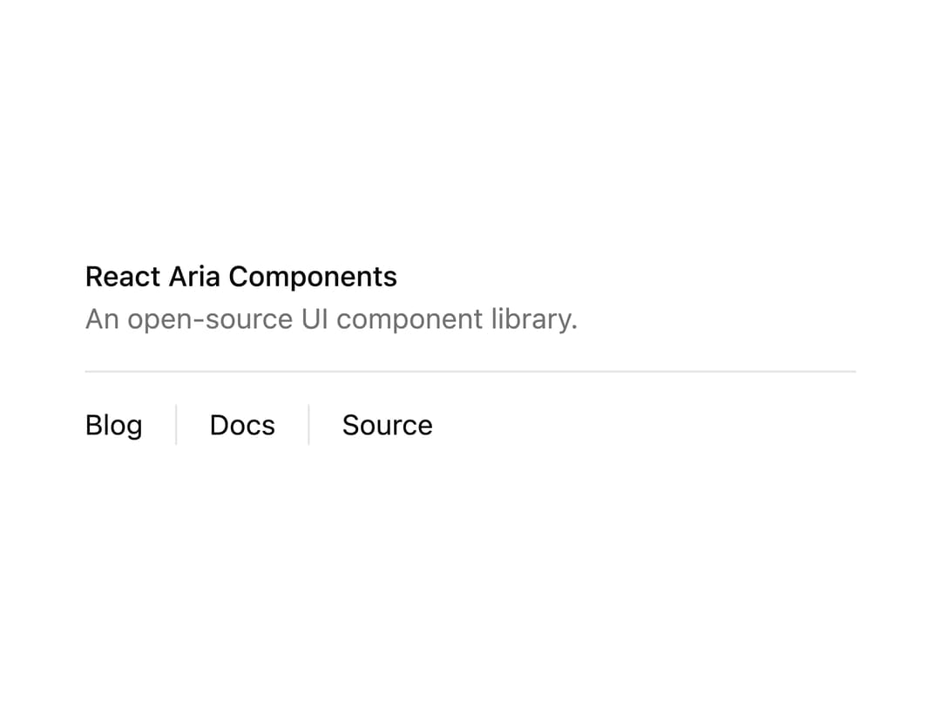Click the word open-source in the subtitle
Viewport: 941px width, 705px height.
(209, 319)
